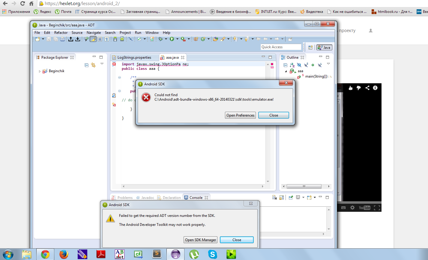Open the Debug button dropdown arrow
The height and width of the screenshot is (260, 428).
[x=166, y=39]
